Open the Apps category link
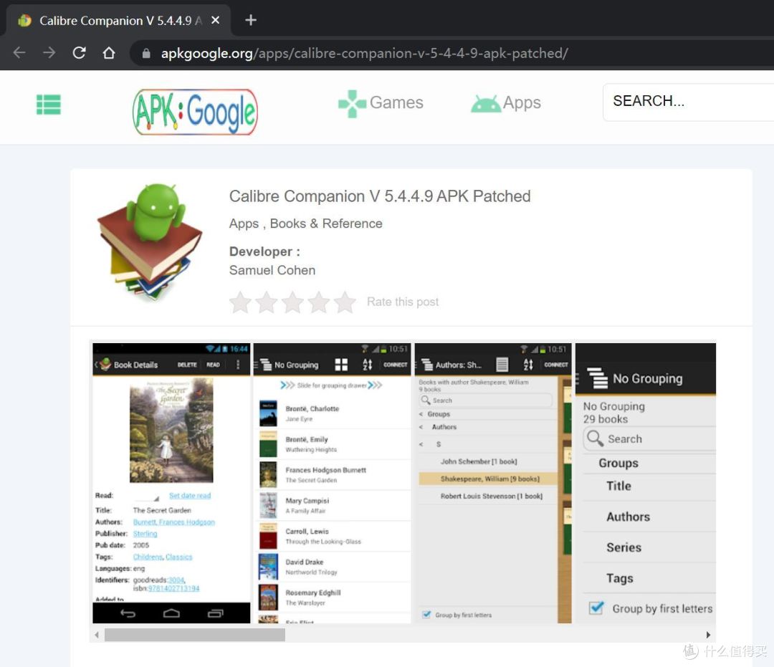Image resolution: width=774 pixels, height=667 pixels. 244,224
